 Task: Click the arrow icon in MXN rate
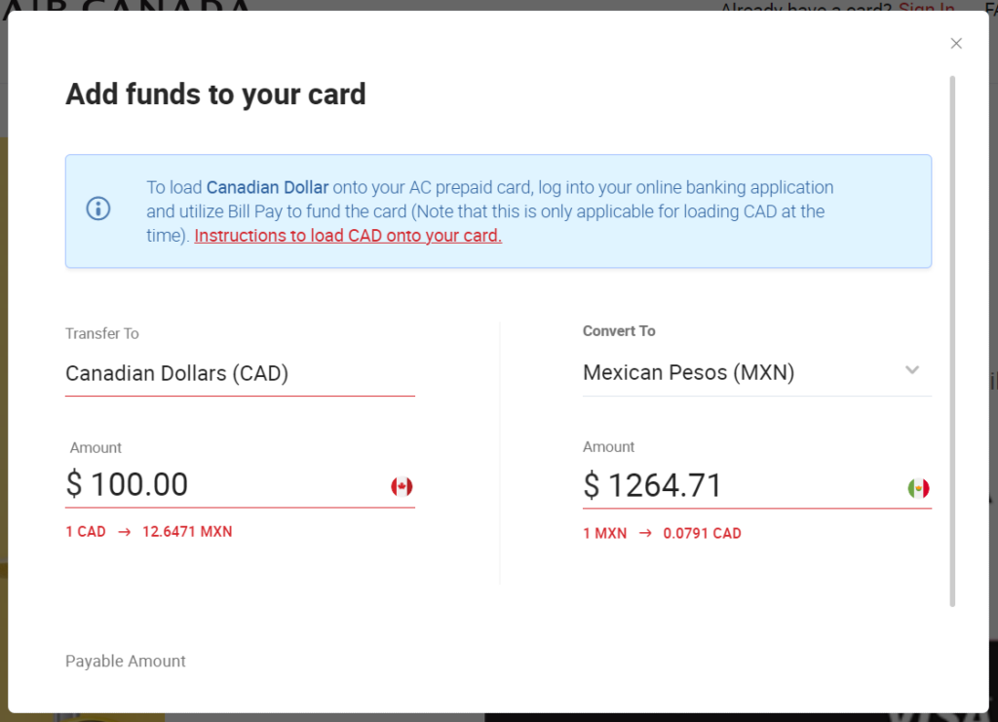click(645, 533)
